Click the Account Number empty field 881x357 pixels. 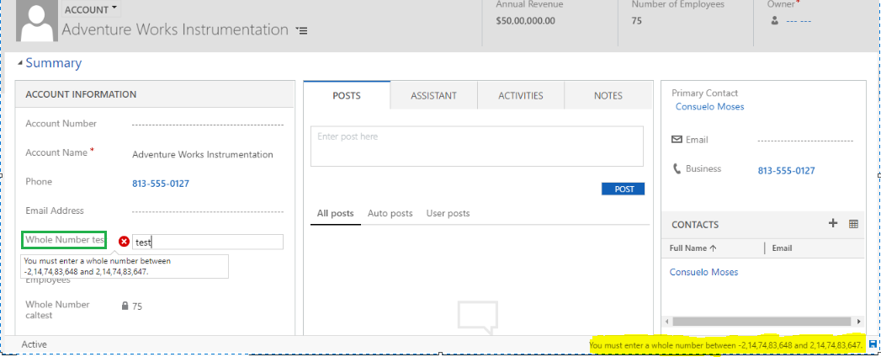point(208,125)
